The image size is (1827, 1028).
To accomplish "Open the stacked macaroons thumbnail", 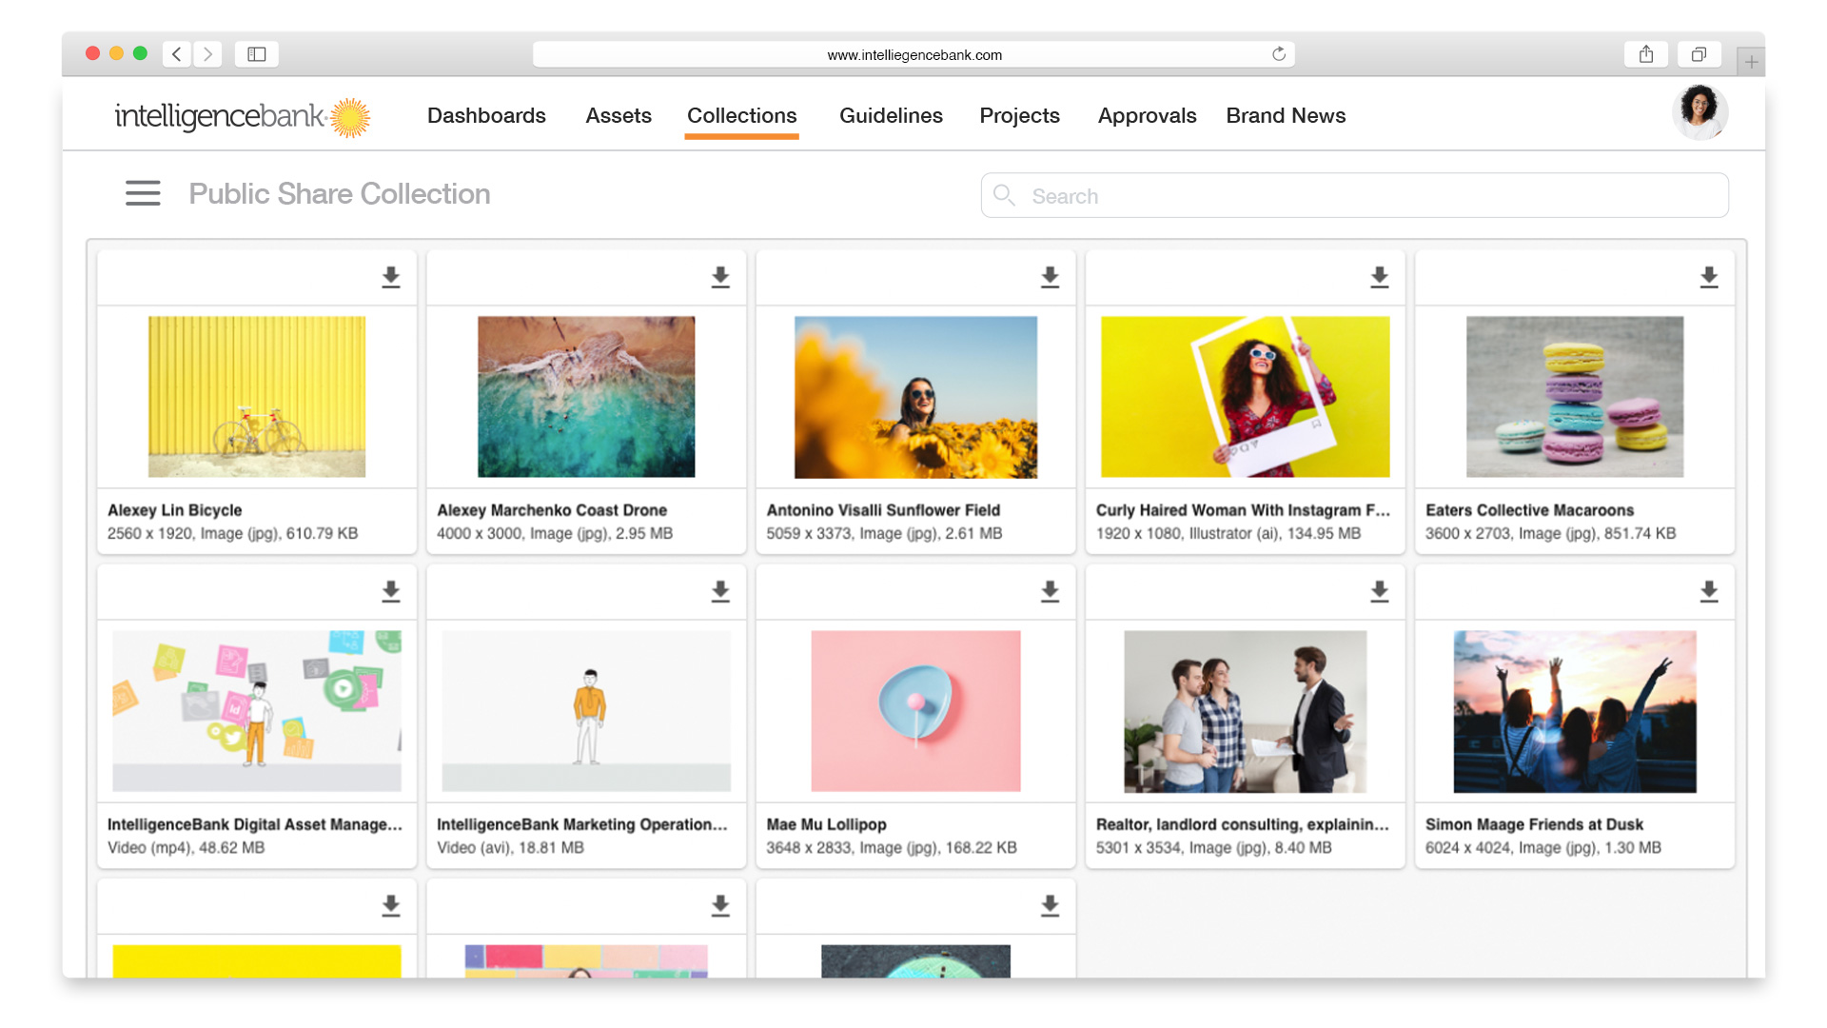I will [1575, 397].
